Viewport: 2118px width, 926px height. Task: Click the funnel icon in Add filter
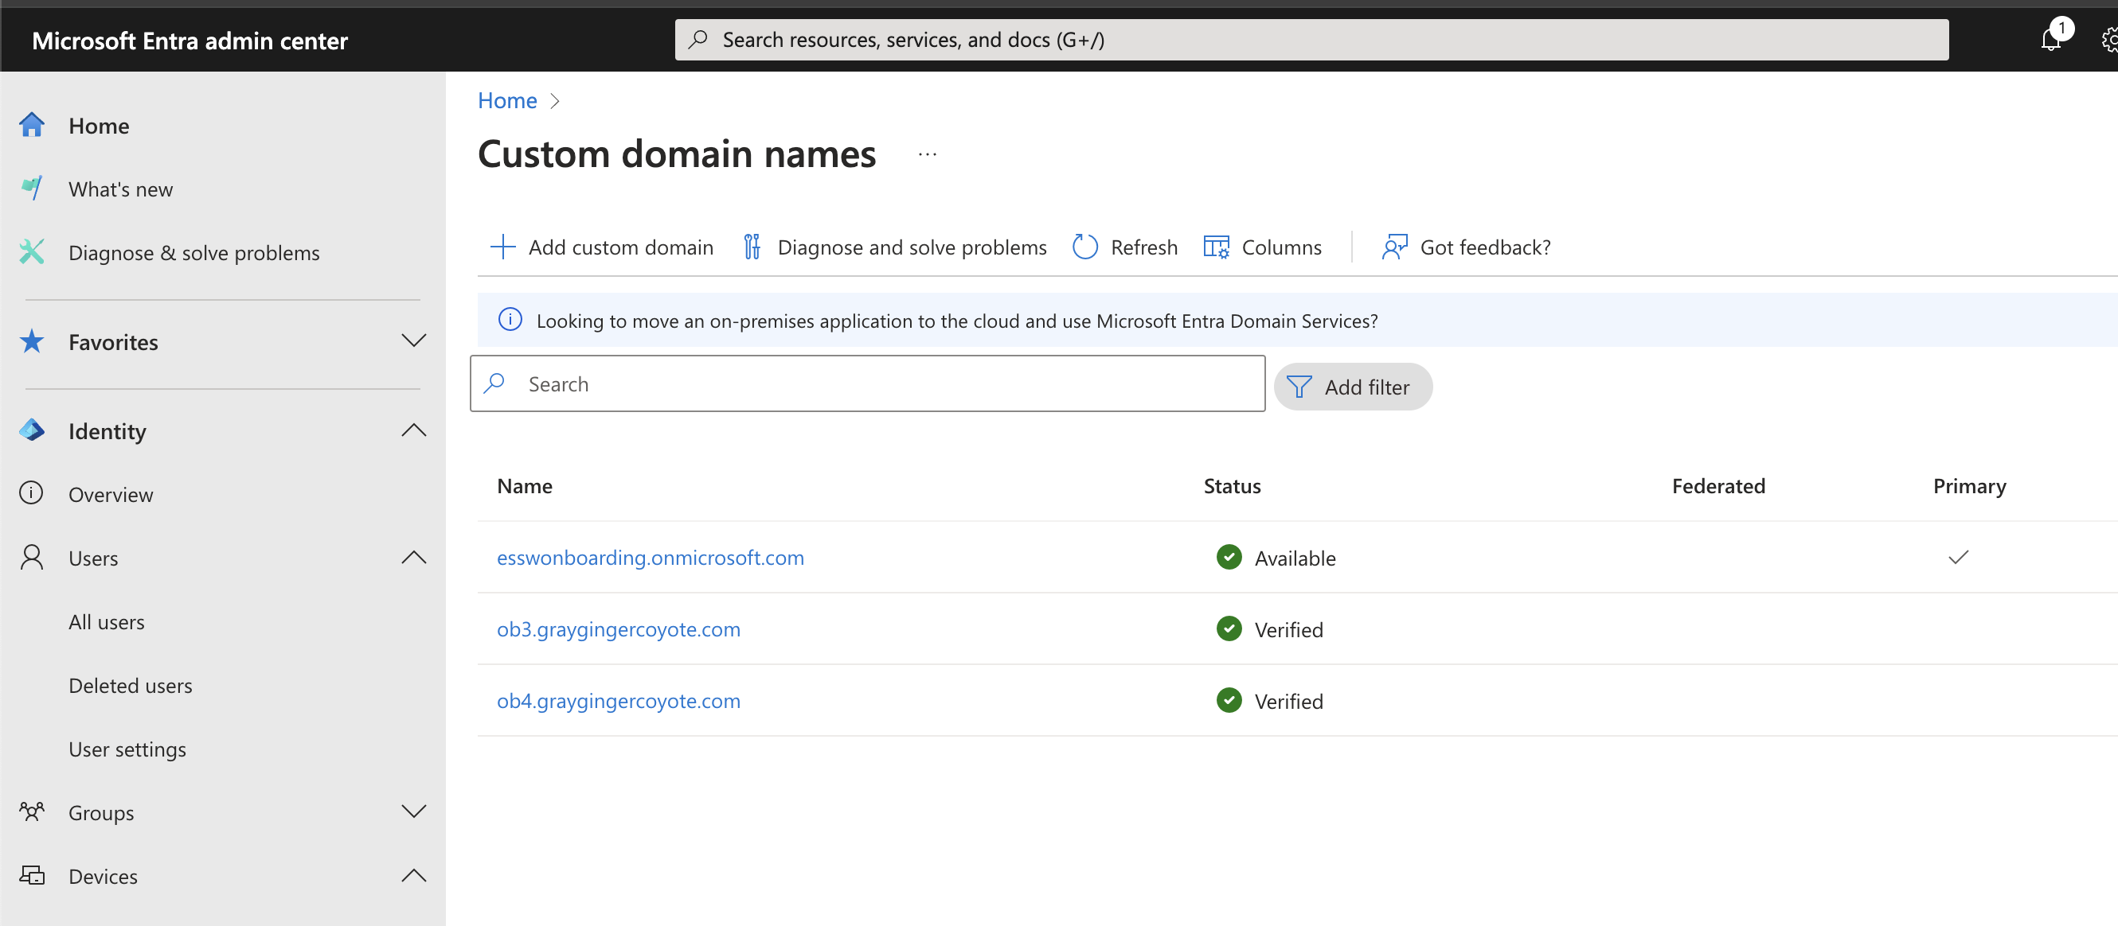(1298, 386)
